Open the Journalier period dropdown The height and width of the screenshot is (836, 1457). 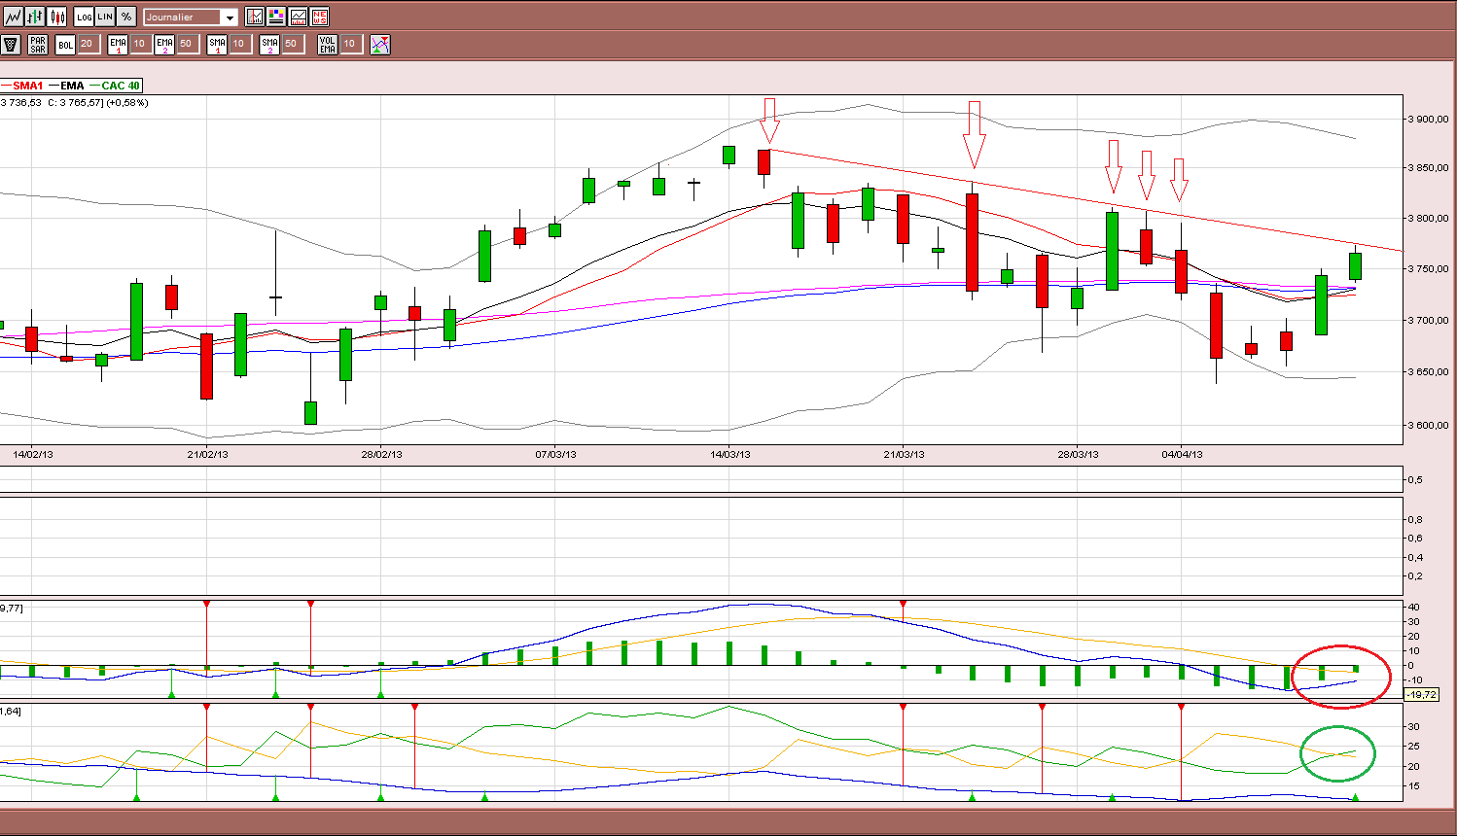click(x=191, y=17)
